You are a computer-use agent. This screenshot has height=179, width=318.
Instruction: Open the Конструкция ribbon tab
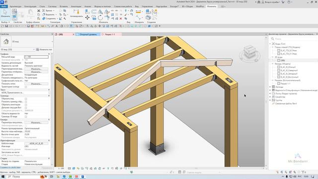coord(30,6)
